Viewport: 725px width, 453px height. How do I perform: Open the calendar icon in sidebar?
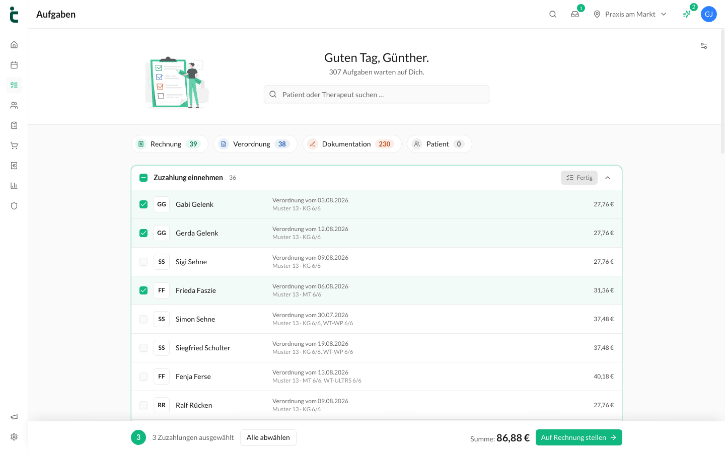[14, 65]
